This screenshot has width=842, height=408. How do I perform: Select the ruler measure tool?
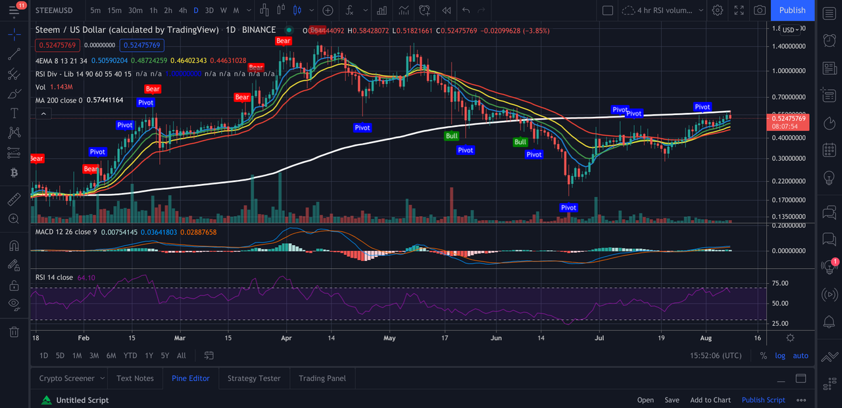[x=14, y=199]
